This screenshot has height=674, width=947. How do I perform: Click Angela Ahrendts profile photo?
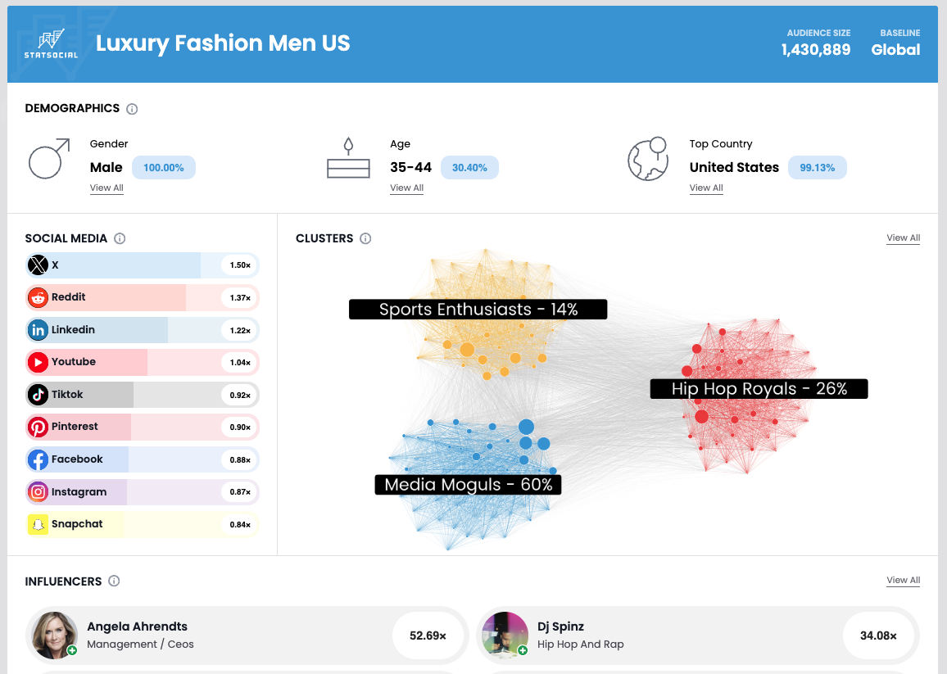click(x=54, y=635)
